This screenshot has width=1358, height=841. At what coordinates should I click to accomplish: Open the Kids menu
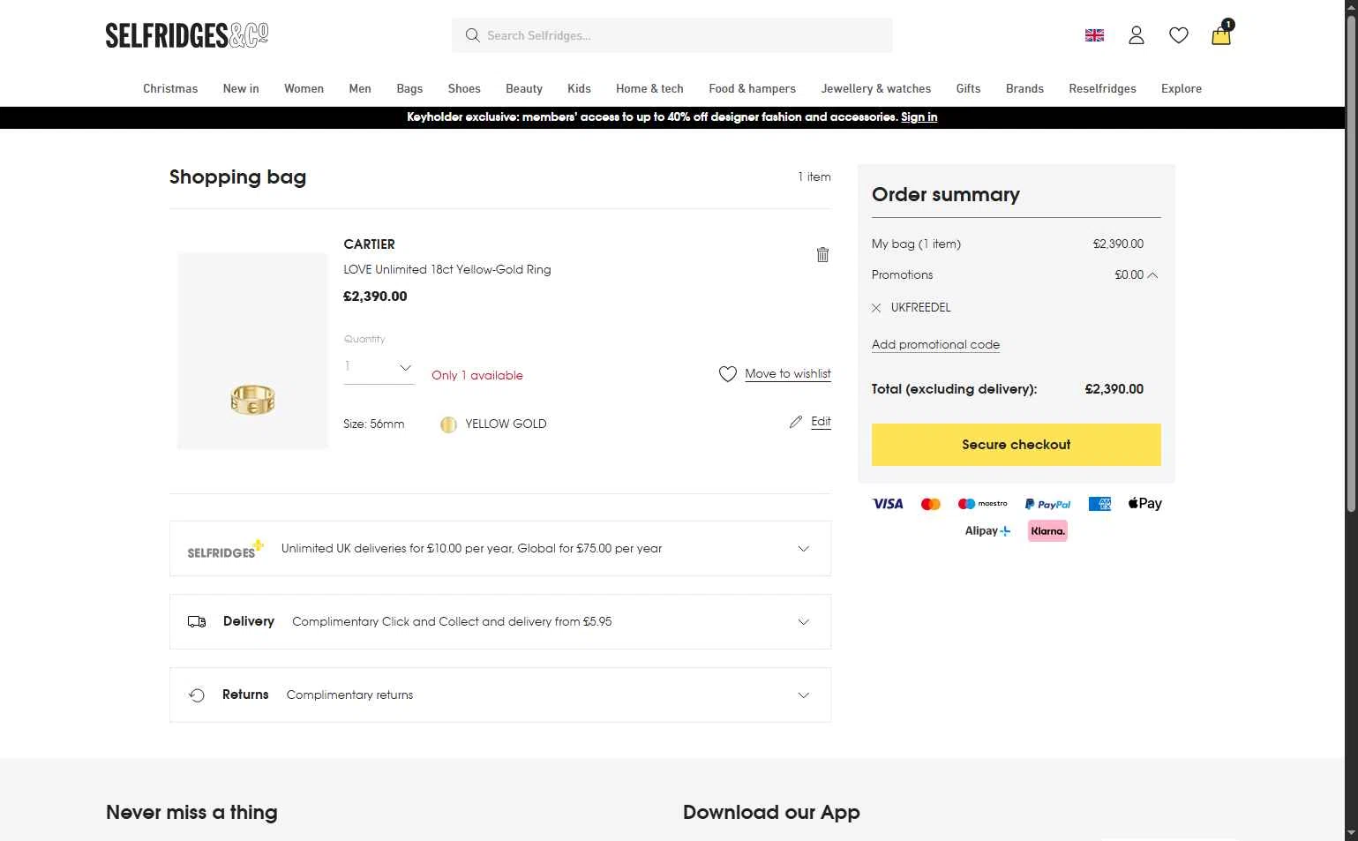click(x=579, y=88)
